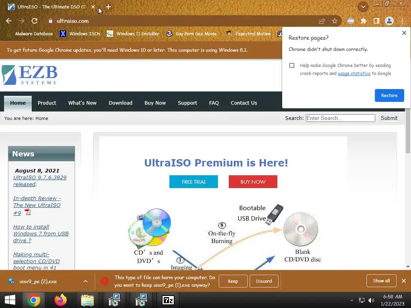The height and width of the screenshot is (308, 411).
Task: Bookmark this page with star icon
Action: (x=335, y=21)
